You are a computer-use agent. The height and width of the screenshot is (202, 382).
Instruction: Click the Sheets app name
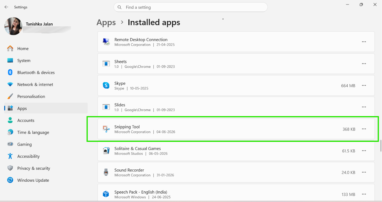pos(121,61)
